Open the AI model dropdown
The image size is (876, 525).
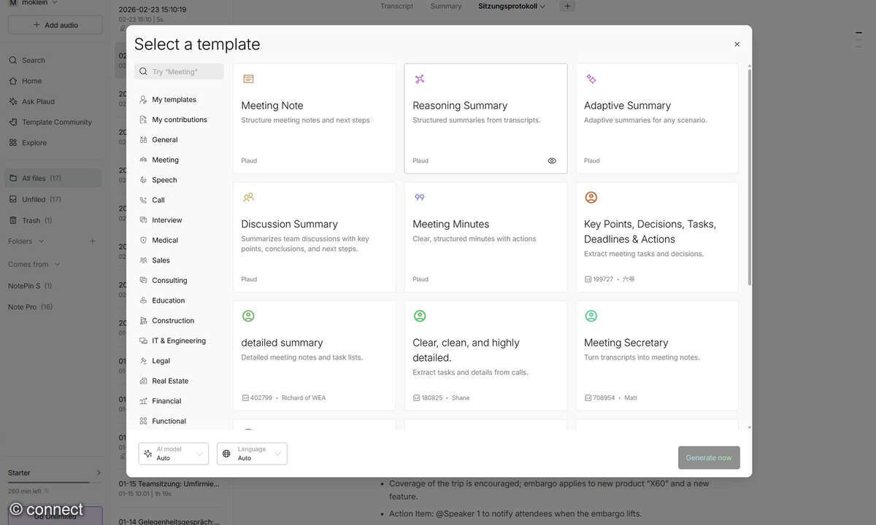tap(173, 451)
